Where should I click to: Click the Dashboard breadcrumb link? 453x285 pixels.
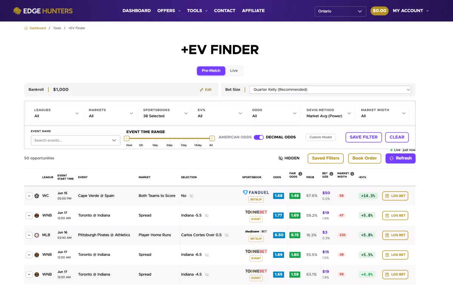[38, 28]
